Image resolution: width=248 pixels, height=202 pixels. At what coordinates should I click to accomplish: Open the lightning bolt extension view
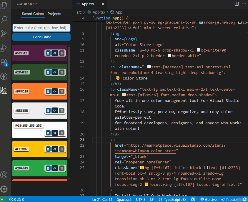(x=4, y=76)
